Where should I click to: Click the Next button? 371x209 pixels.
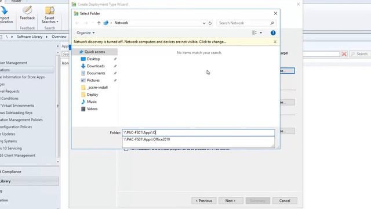click(x=231, y=201)
